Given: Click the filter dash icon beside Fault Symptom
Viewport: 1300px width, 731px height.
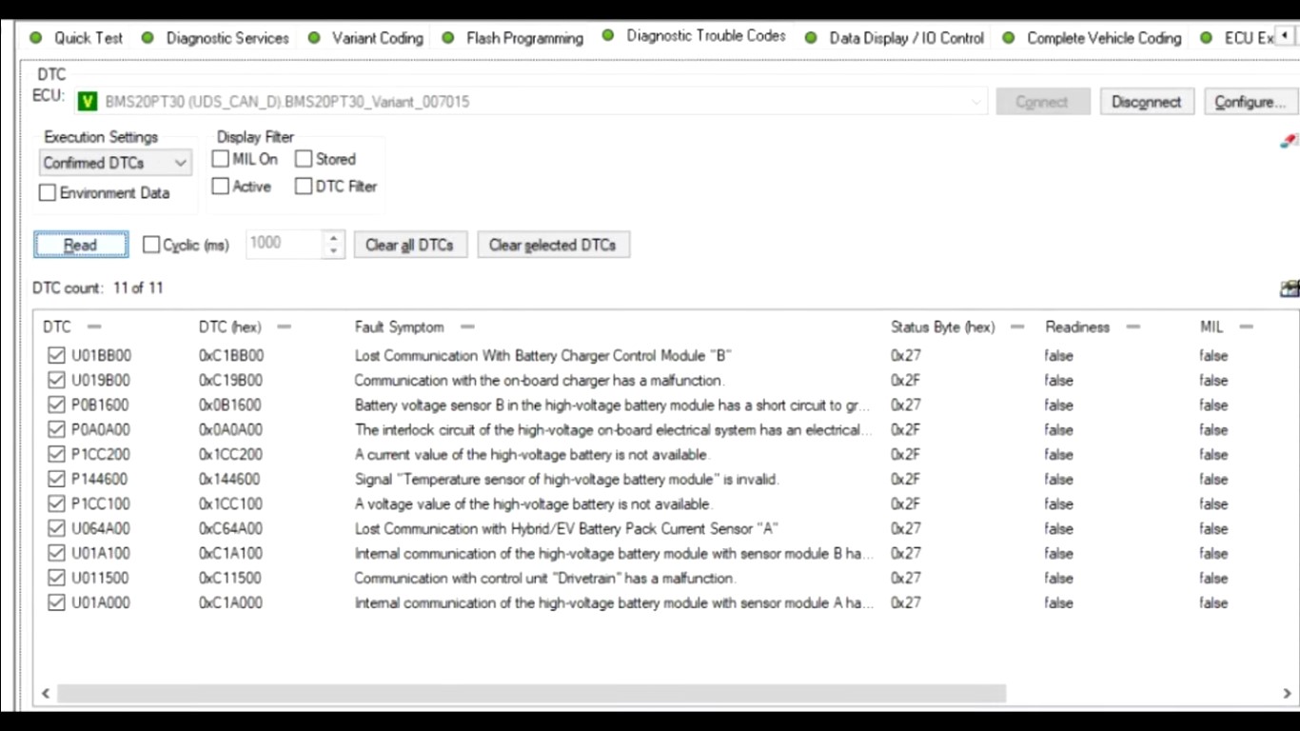Looking at the screenshot, I should pos(467,327).
